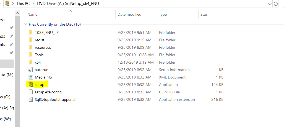Select the MediaInfo XML document icon
Viewport: 284px width, 127px height.
tap(30, 77)
